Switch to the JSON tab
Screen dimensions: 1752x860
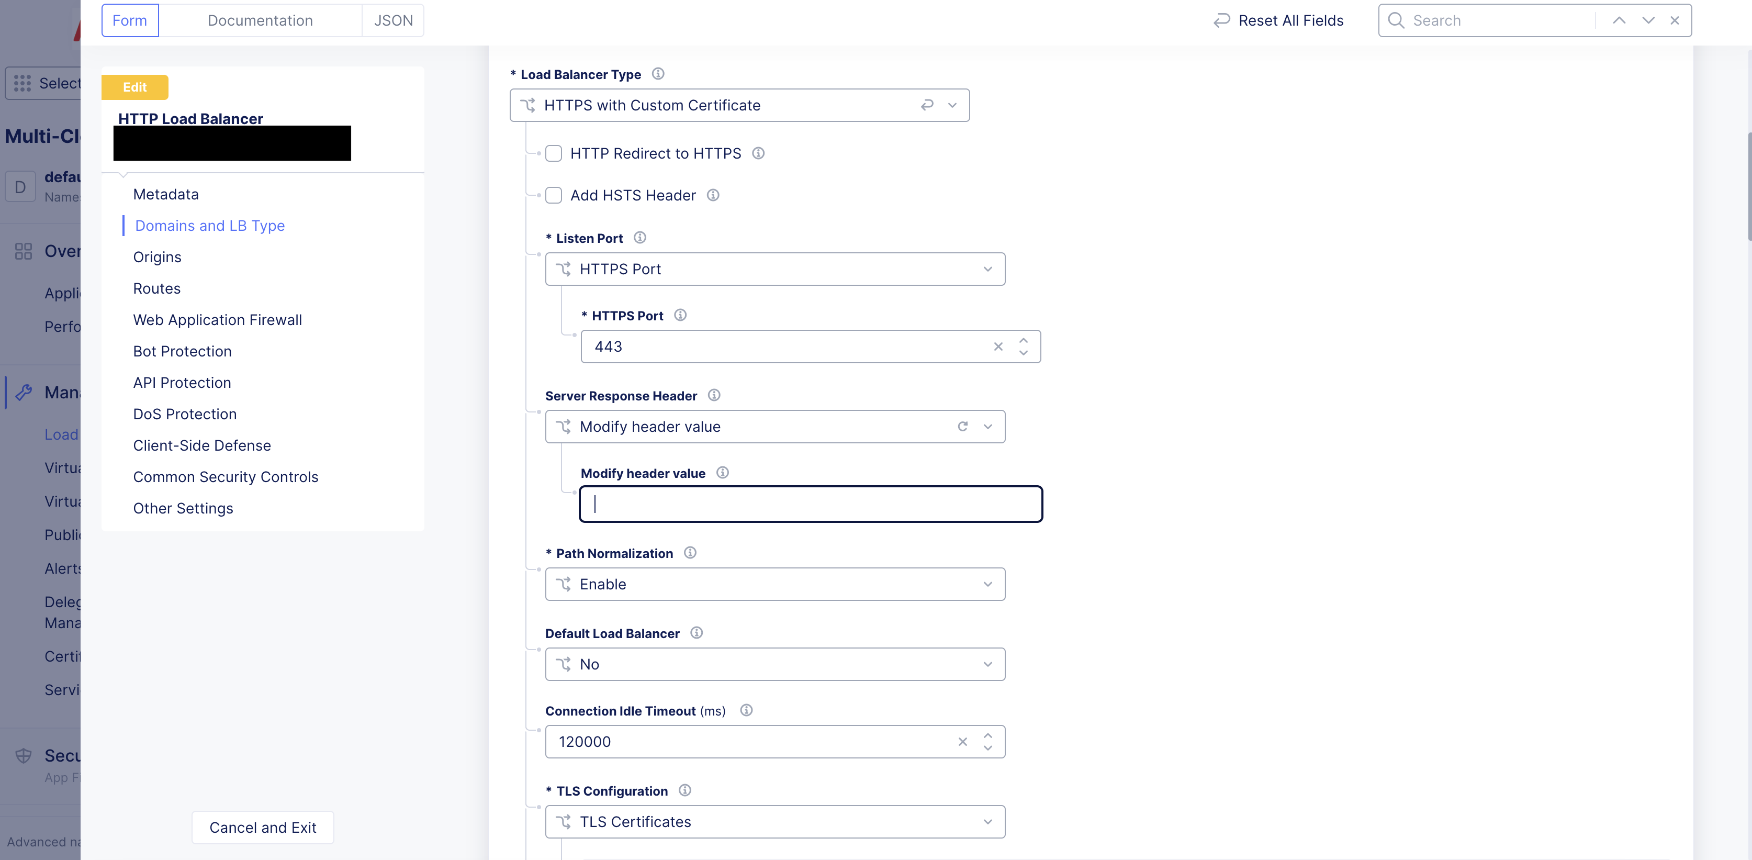click(x=393, y=20)
